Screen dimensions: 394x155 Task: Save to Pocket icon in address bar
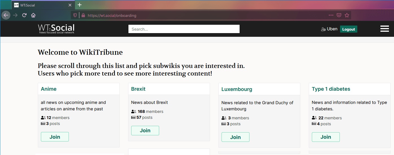(x=339, y=15)
